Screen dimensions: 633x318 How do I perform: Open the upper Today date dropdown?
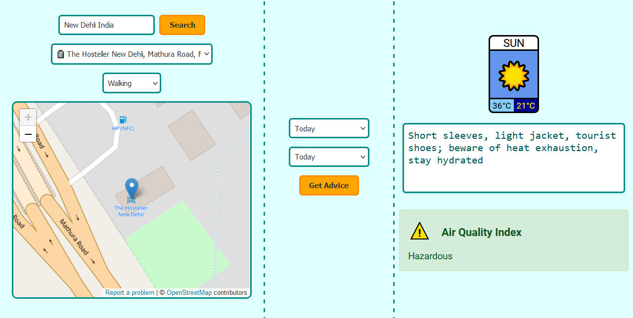pos(329,128)
